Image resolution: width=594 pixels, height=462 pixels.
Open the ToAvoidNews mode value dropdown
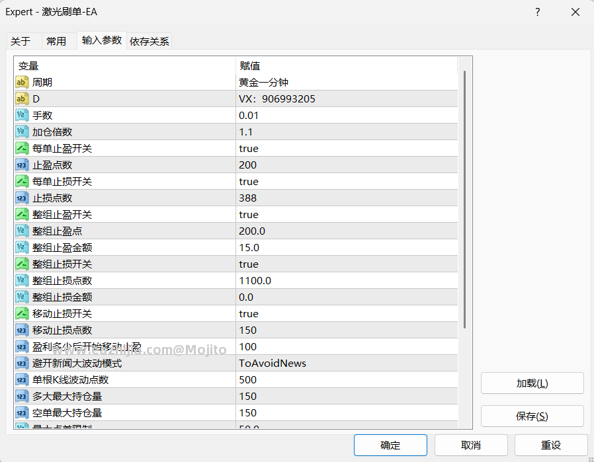(x=347, y=364)
